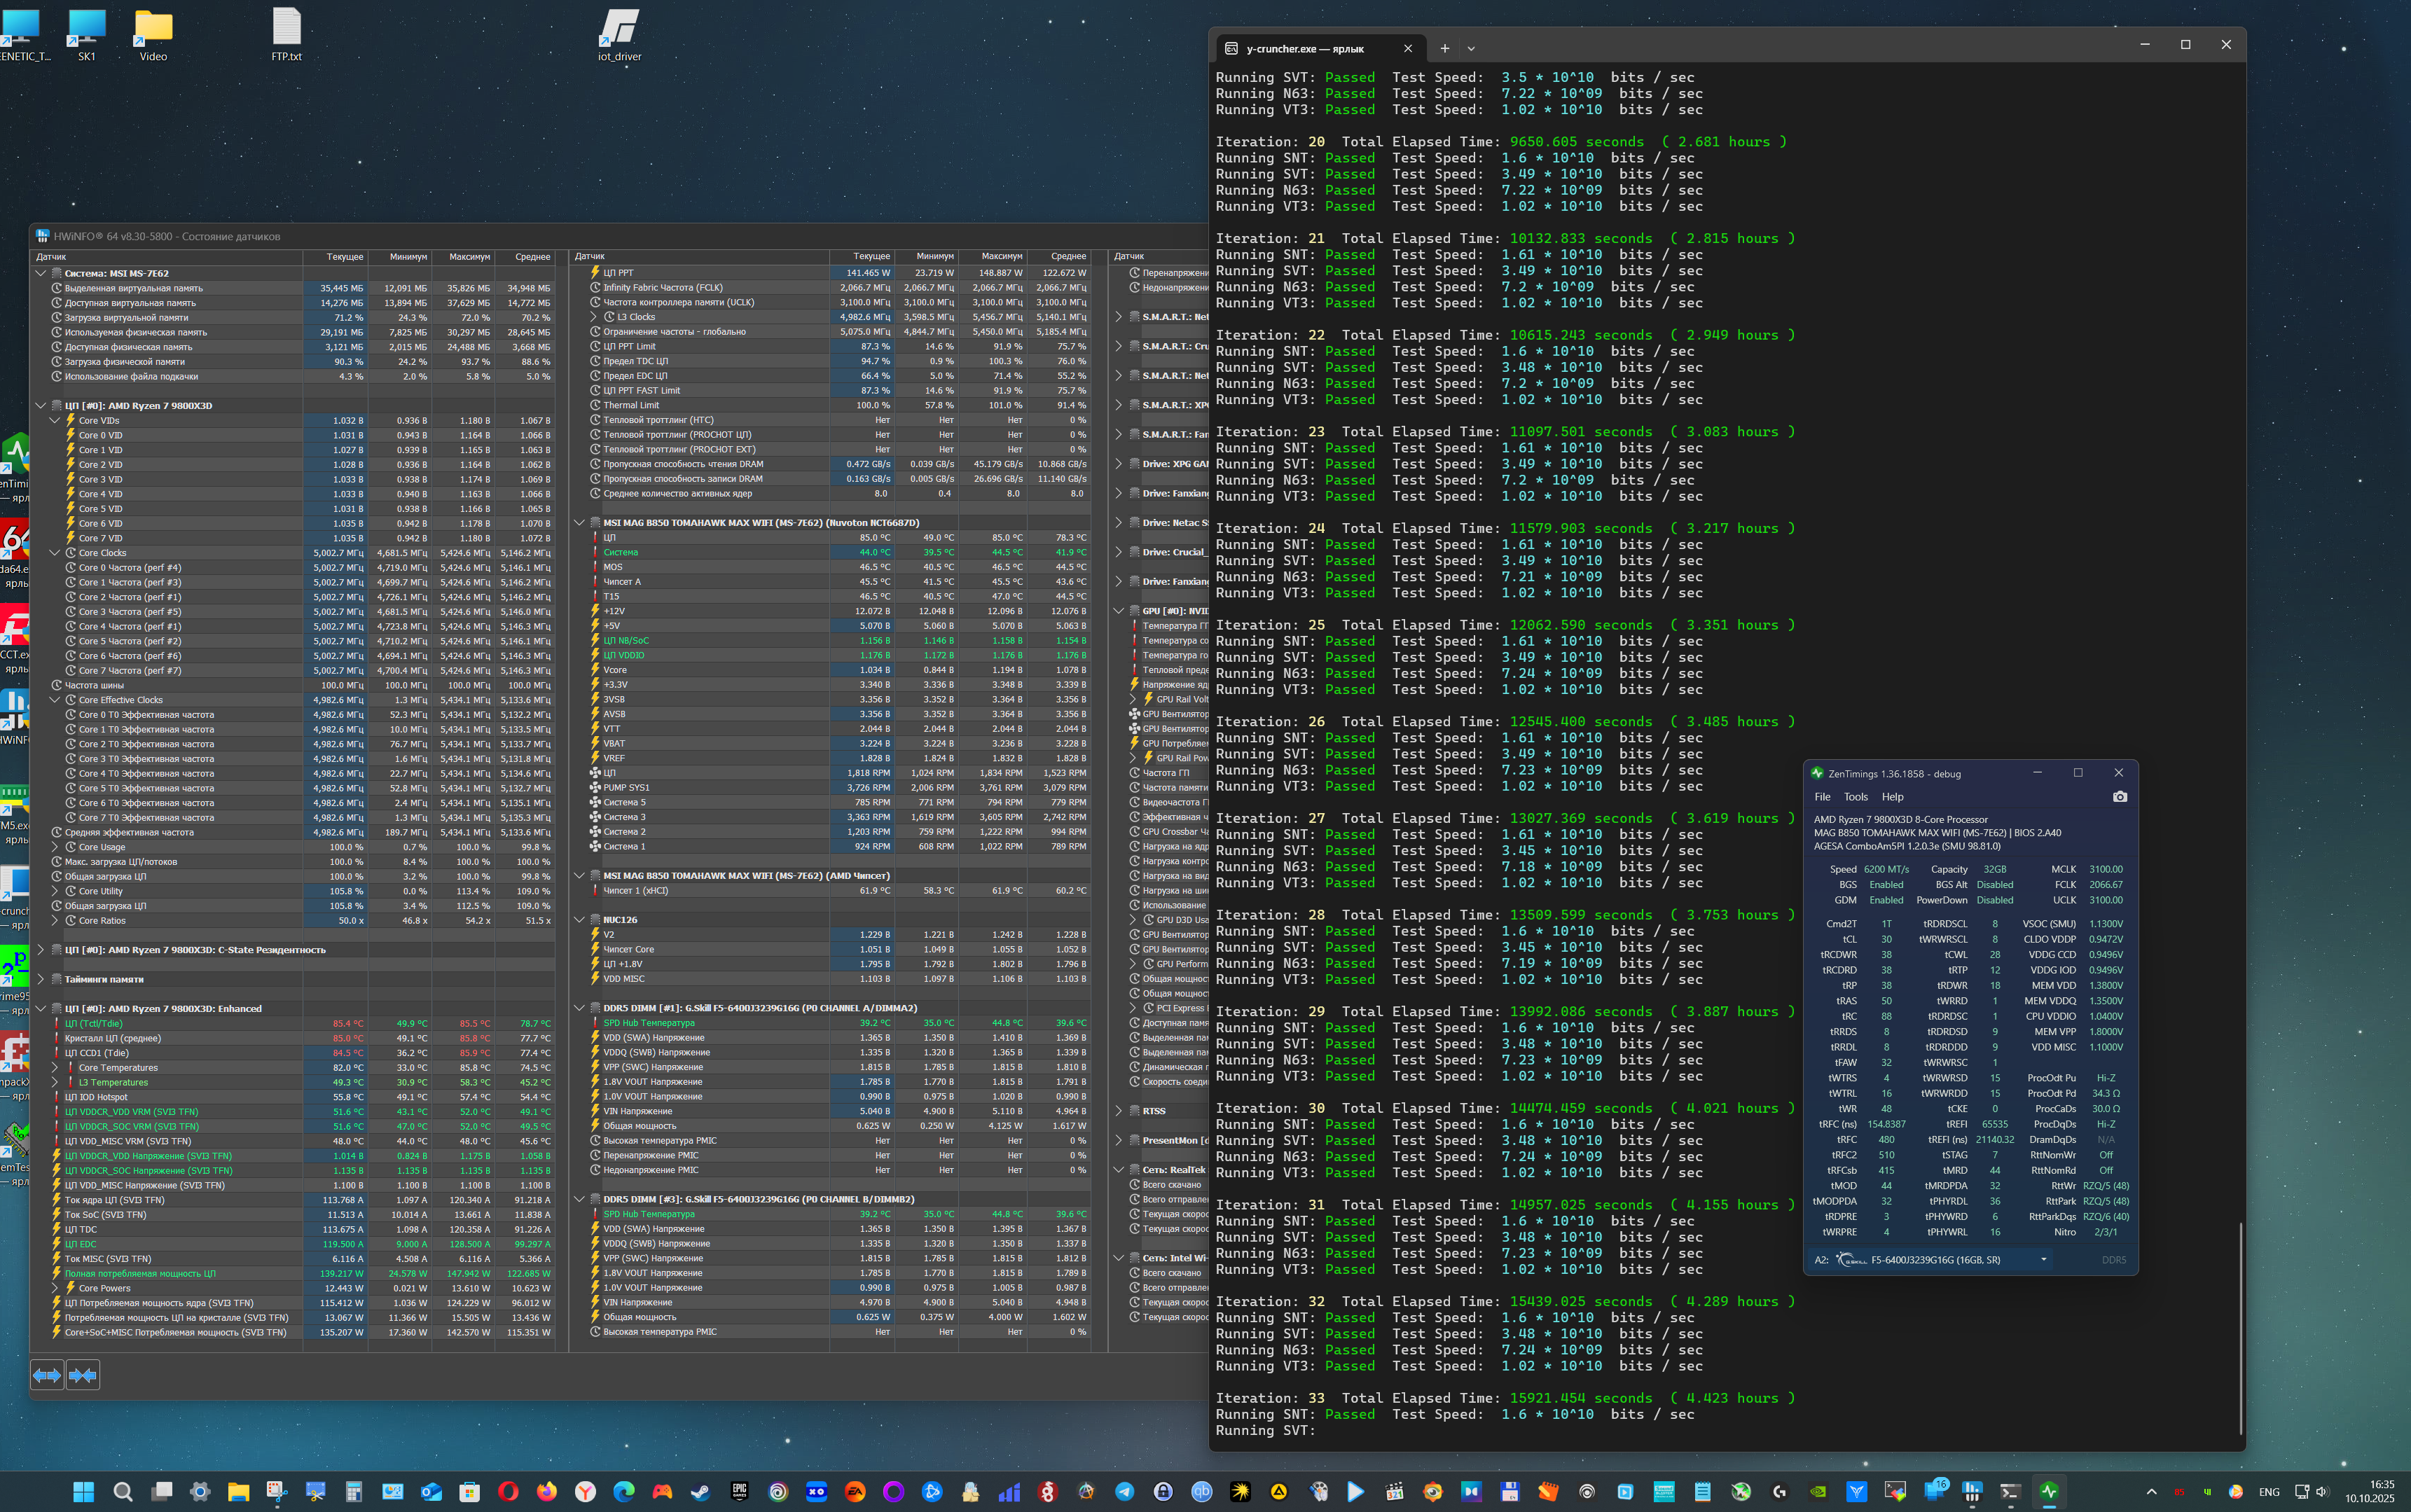Open Steam from the taskbar
The width and height of the screenshot is (2411, 1512).
(700, 1492)
